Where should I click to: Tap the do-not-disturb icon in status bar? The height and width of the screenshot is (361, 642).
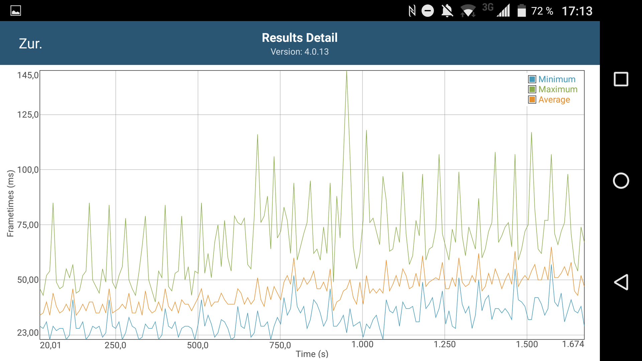tap(427, 11)
